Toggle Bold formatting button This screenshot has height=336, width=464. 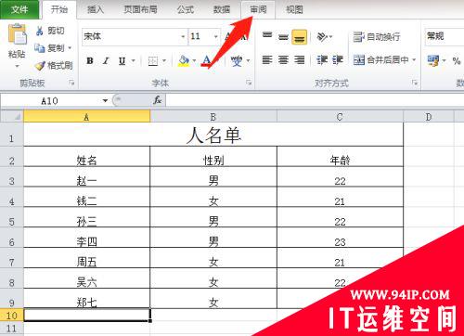90,60
